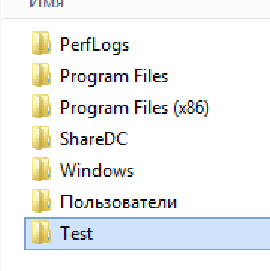Click empty area below the Test row
This screenshot has height=271, width=270.
148,261
